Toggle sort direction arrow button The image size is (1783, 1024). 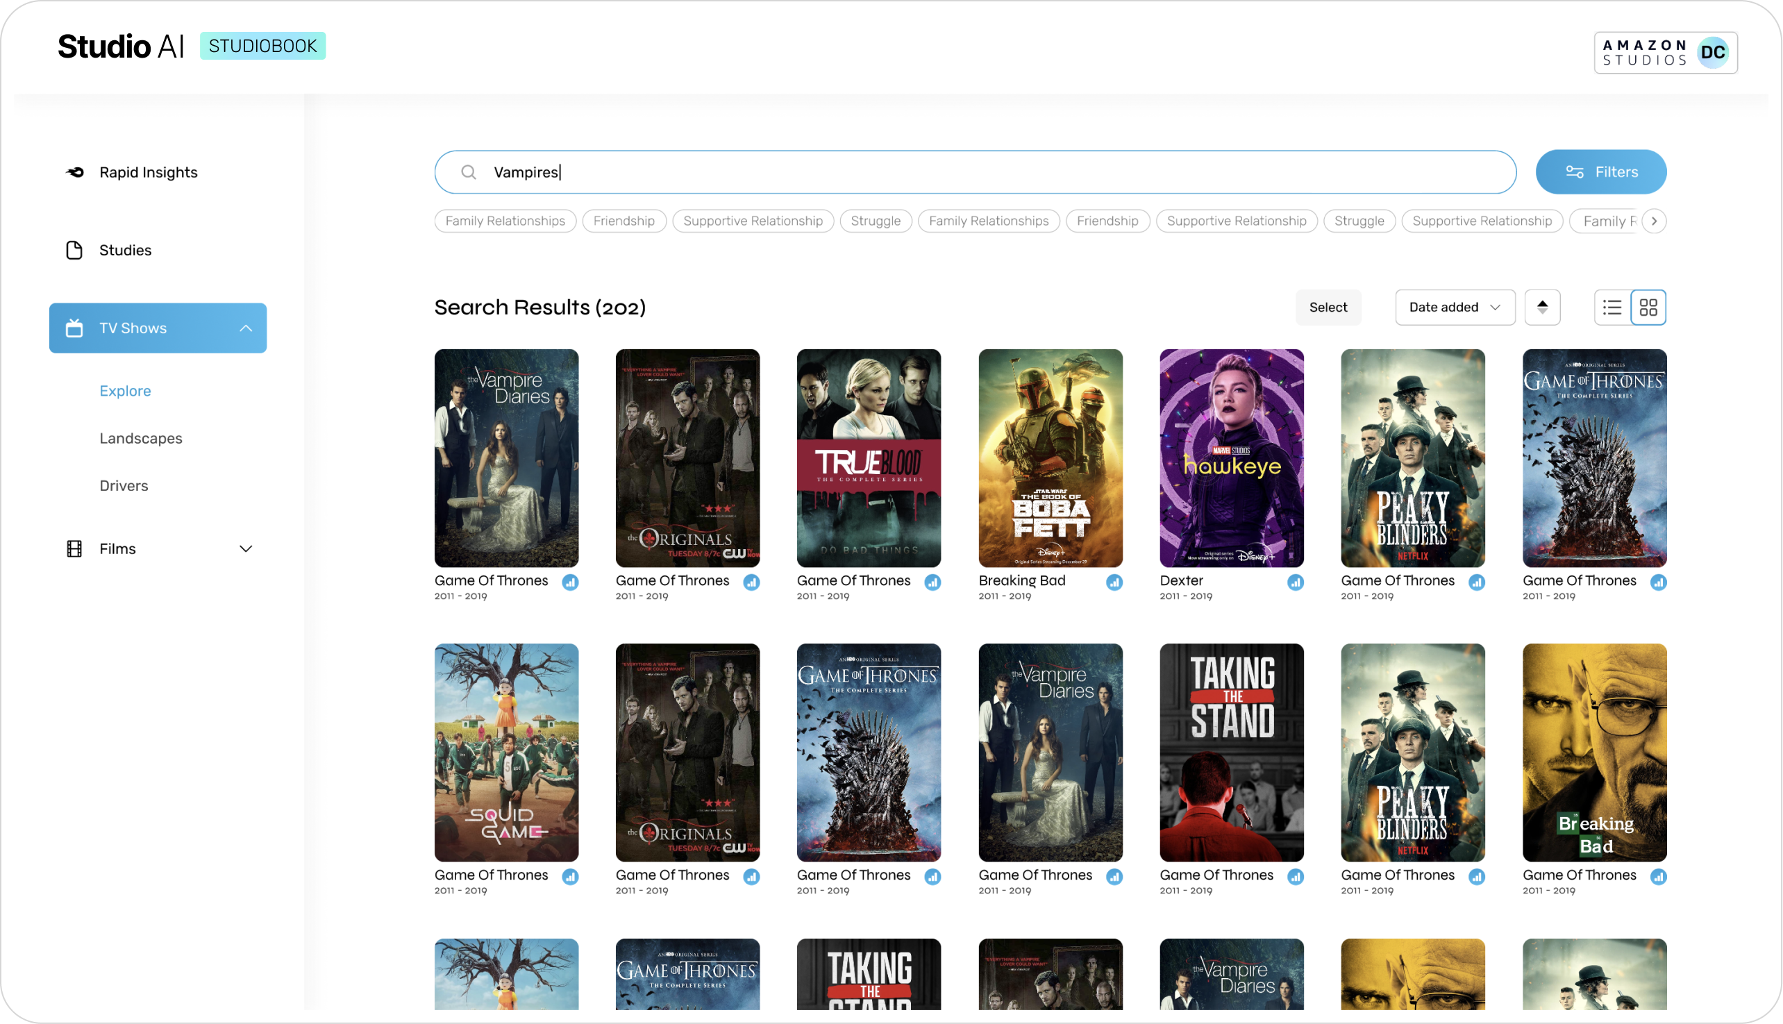click(x=1542, y=308)
